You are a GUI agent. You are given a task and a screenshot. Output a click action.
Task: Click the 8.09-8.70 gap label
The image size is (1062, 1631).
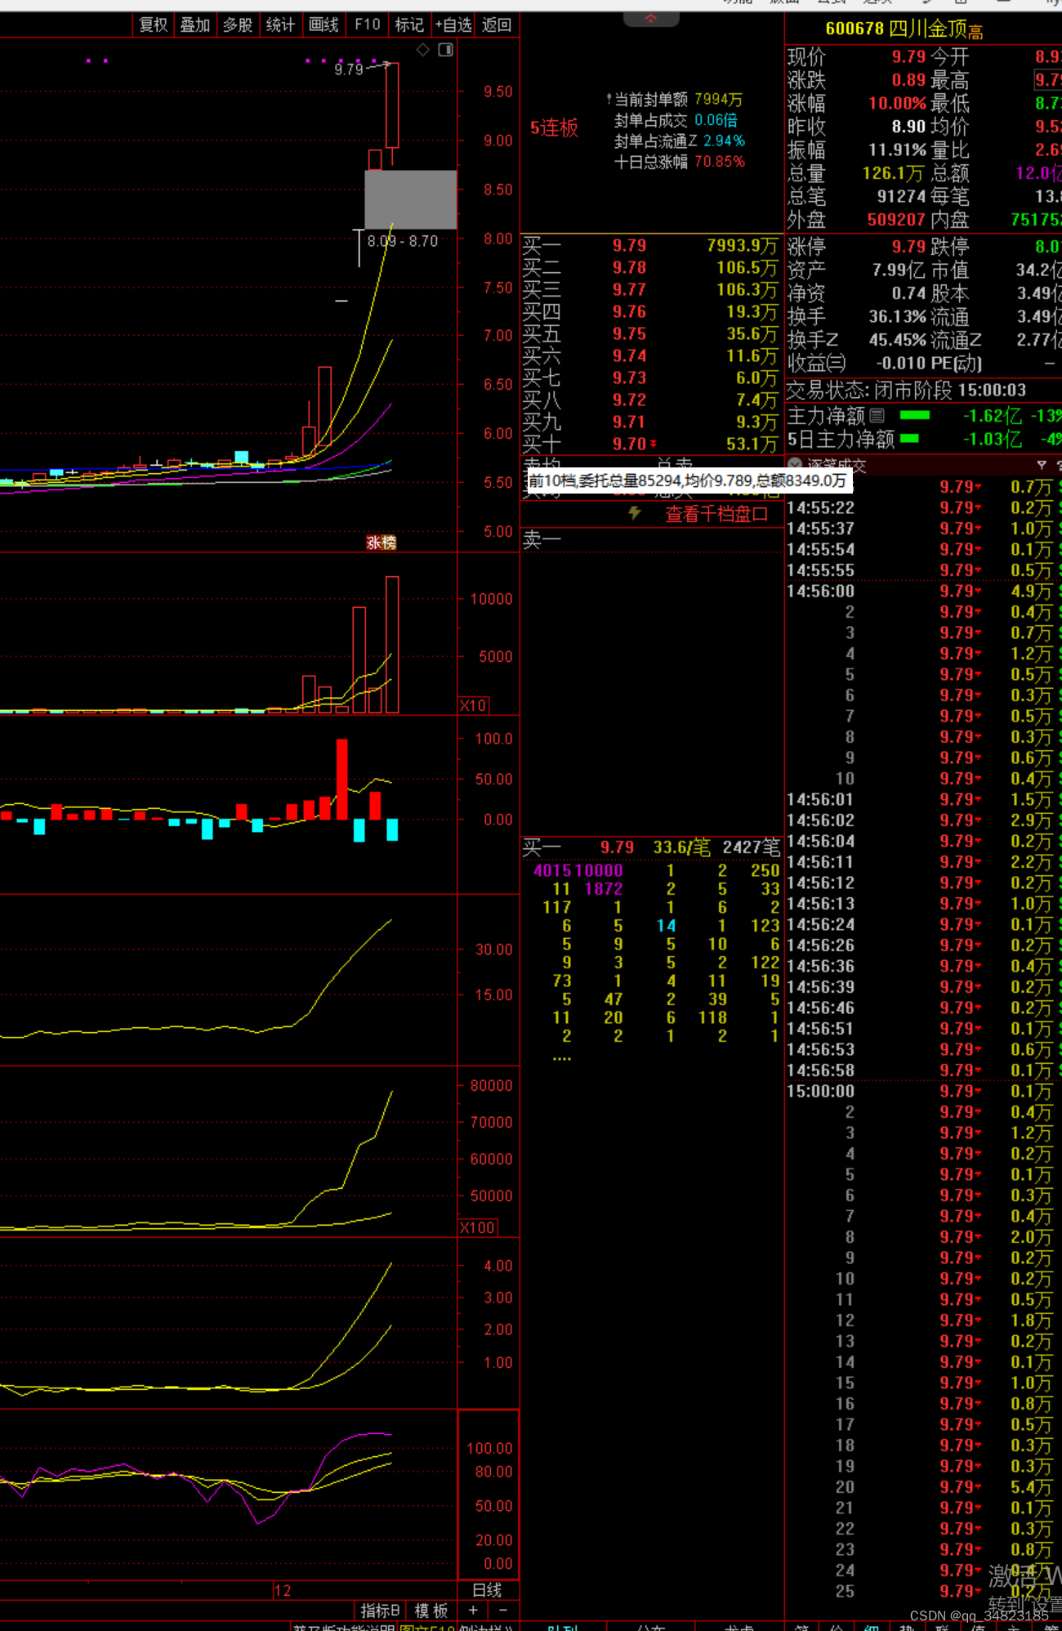pos(402,241)
